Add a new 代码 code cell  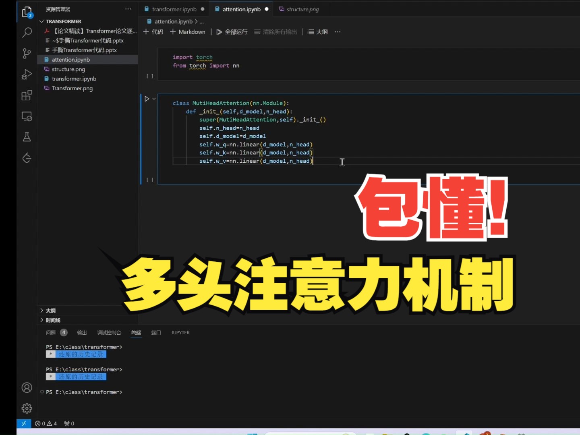coord(153,32)
